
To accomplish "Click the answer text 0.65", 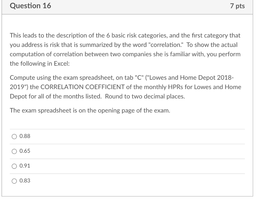I will click(x=25, y=151).
